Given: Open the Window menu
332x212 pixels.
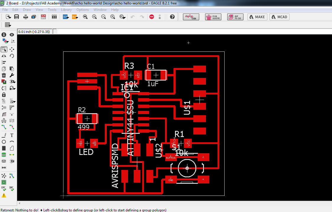Looking at the screenshot, I should click(100, 9).
